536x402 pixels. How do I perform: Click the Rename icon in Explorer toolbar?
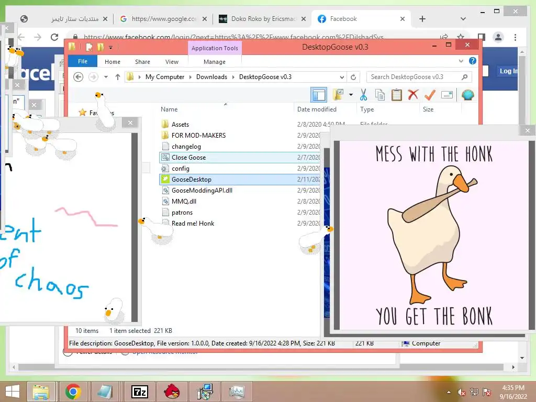point(447,95)
